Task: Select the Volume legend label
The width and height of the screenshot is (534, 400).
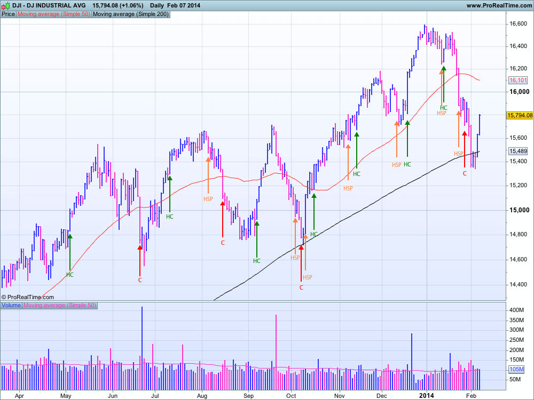Action: 11,306
